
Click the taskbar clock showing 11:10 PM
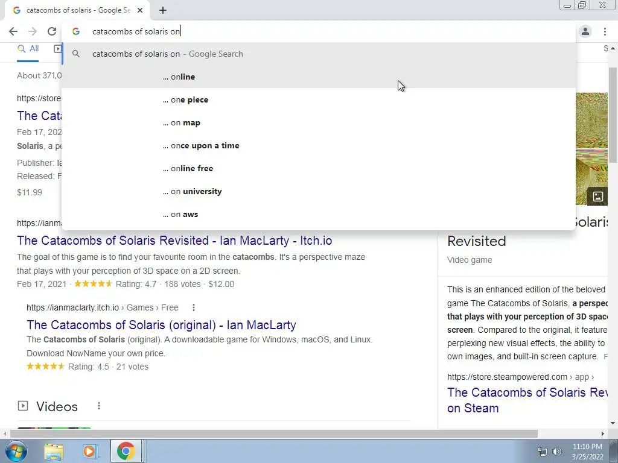point(587,452)
